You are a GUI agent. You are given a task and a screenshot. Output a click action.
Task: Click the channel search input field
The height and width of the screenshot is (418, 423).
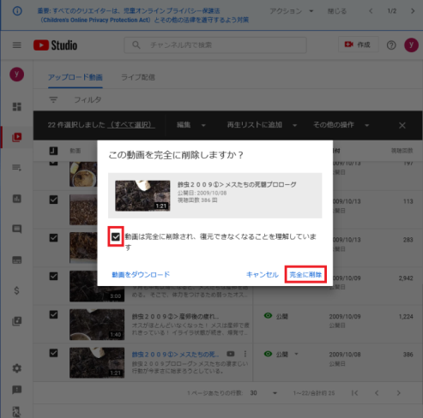(215, 45)
